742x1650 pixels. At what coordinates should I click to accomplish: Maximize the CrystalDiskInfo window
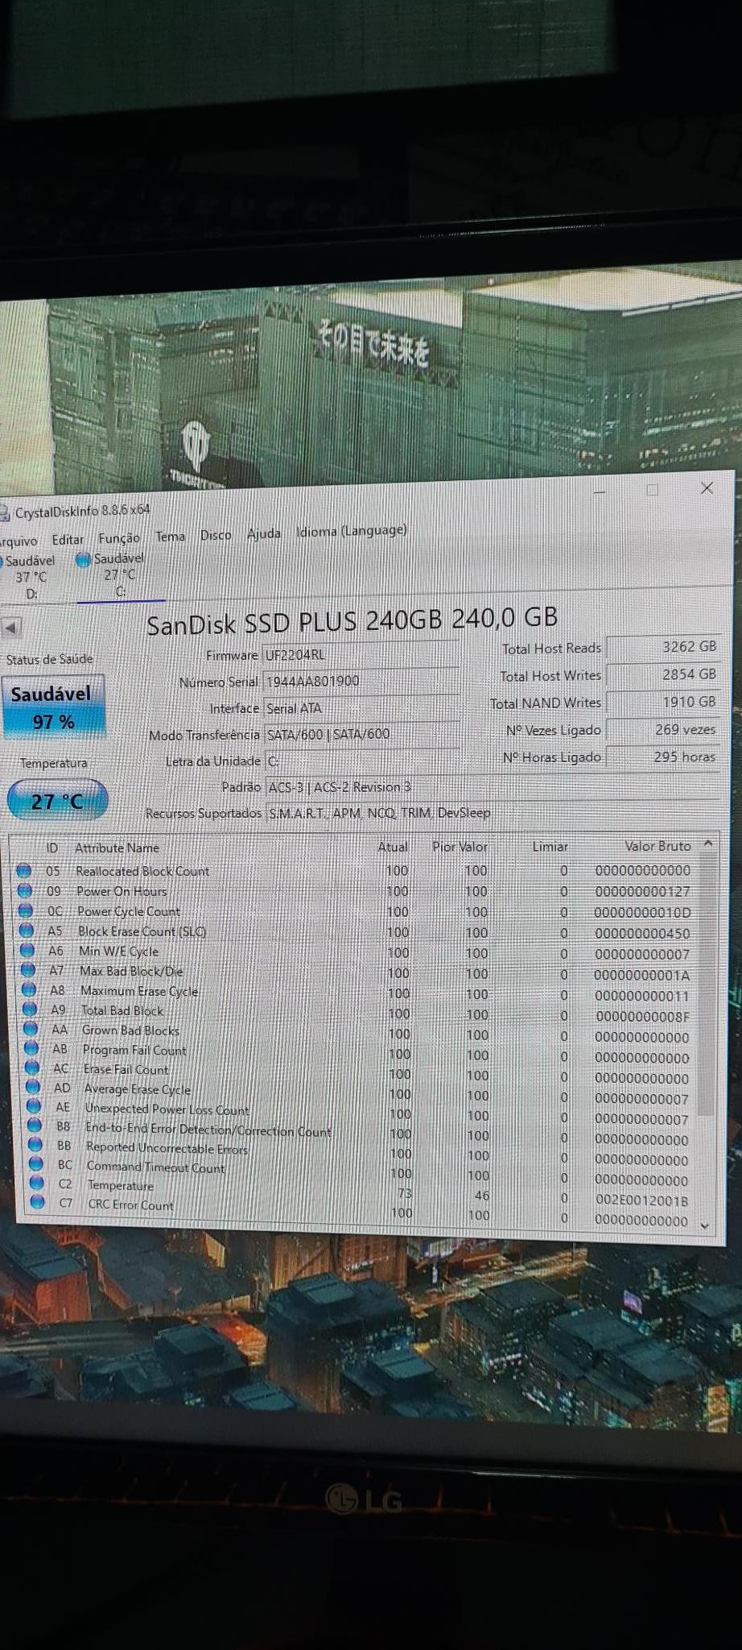point(652,490)
